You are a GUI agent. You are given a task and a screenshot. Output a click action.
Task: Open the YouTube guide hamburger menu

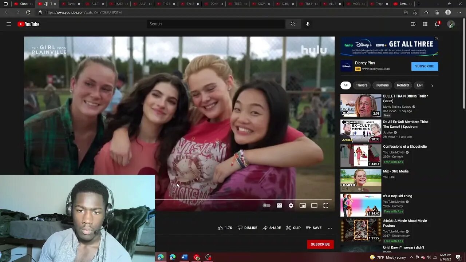[x=9, y=24]
